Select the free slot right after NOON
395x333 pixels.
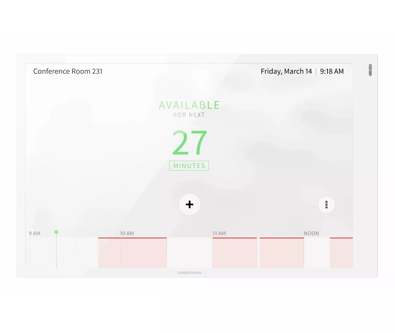(x=317, y=253)
